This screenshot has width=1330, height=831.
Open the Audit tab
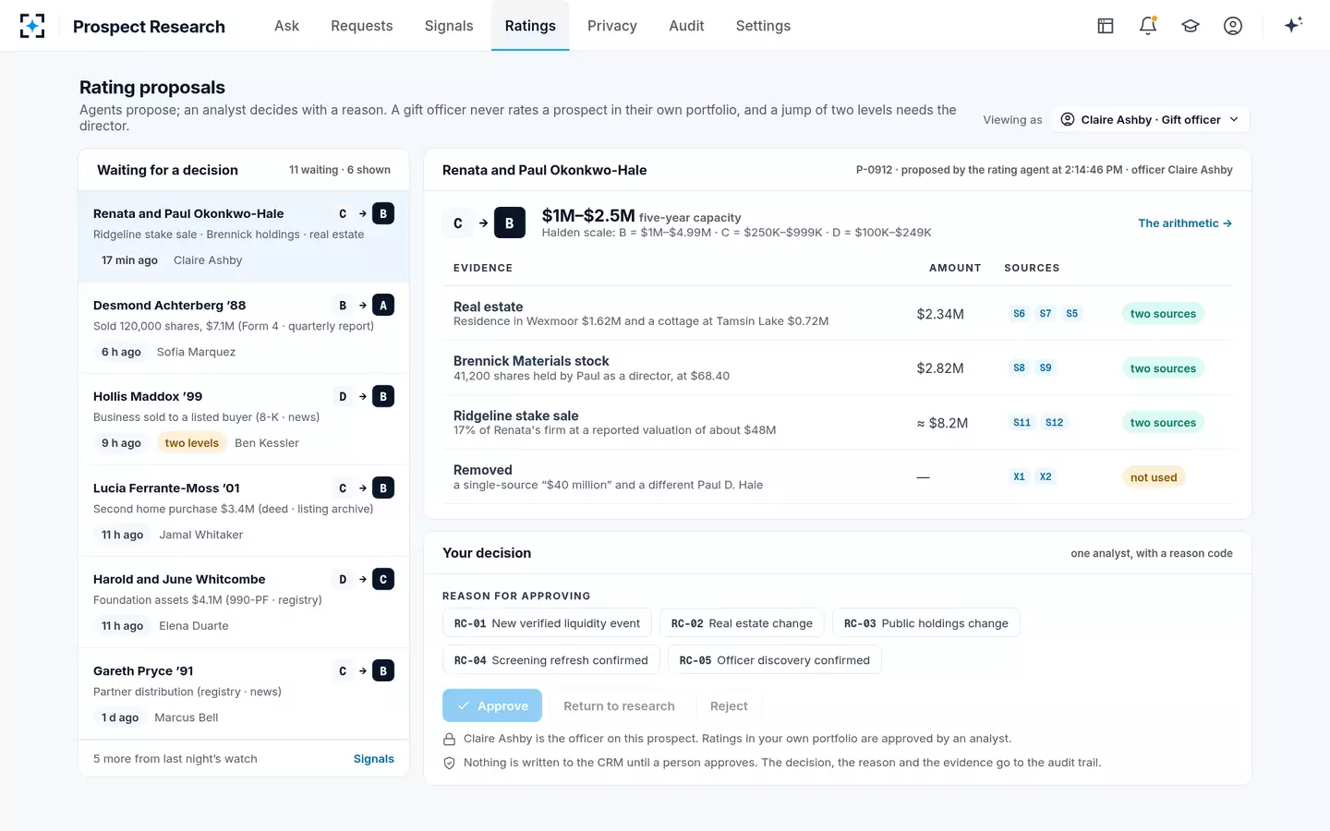point(686,26)
